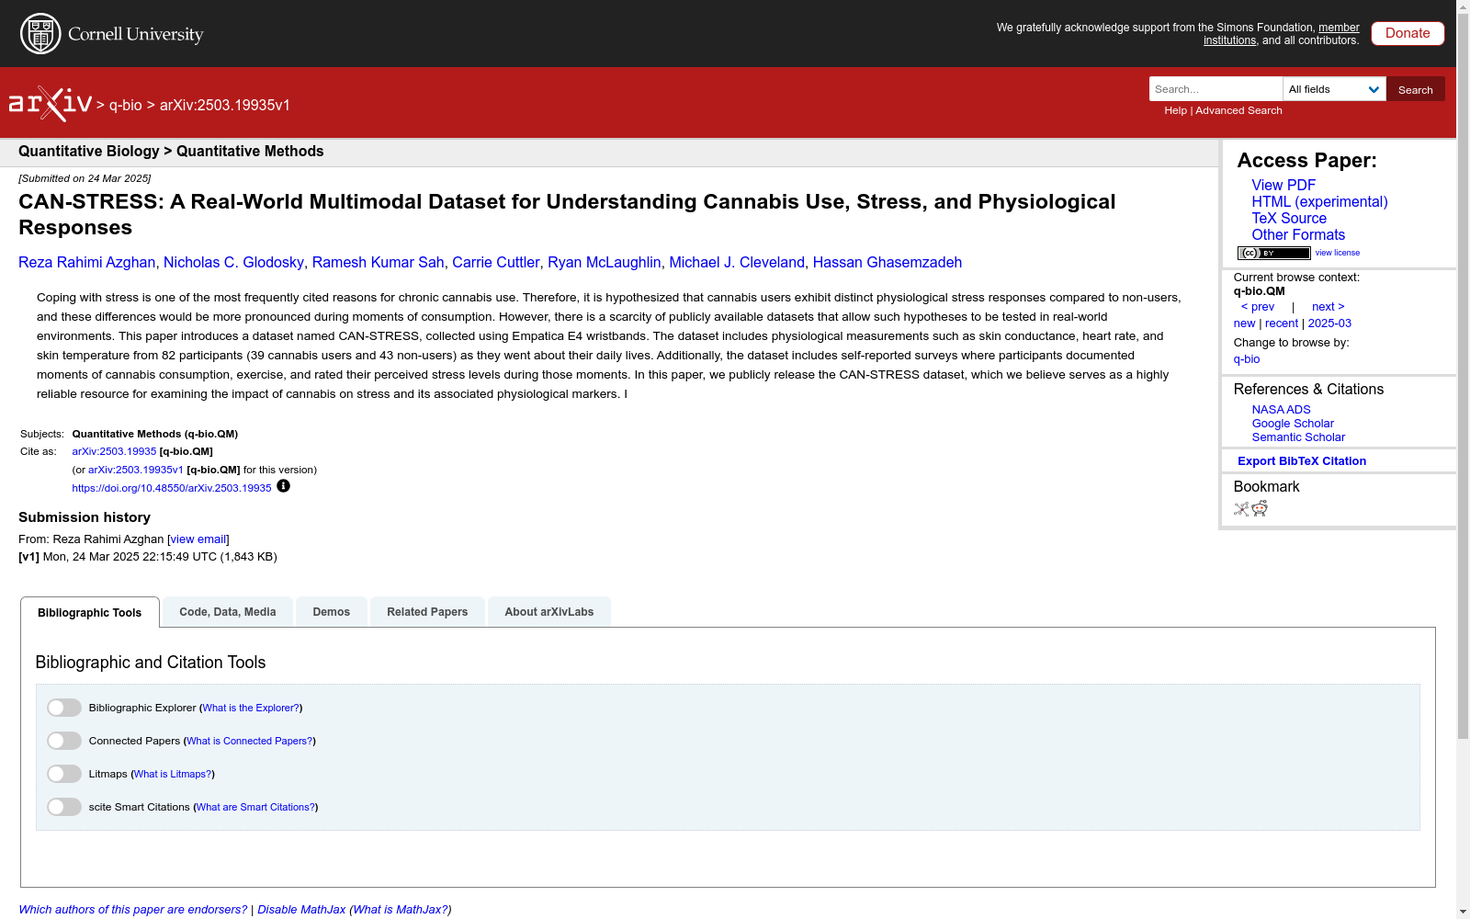Switch to the Related Papers tab
Image resolution: width=1470 pixels, height=919 pixels.
pyautogui.click(x=427, y=612)
